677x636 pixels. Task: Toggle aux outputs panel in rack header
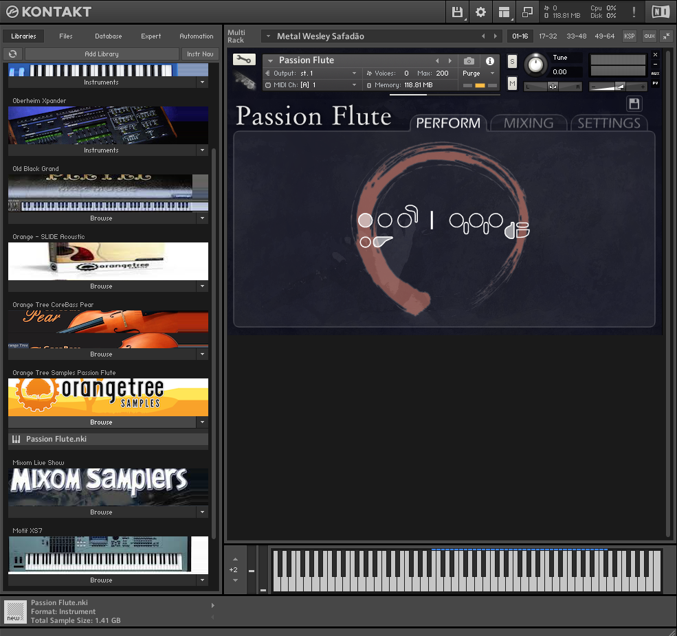[x=650, y=36]
